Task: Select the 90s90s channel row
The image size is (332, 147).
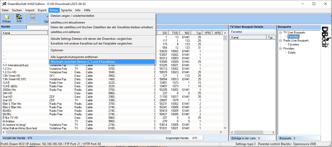Action: coord(112,114)
